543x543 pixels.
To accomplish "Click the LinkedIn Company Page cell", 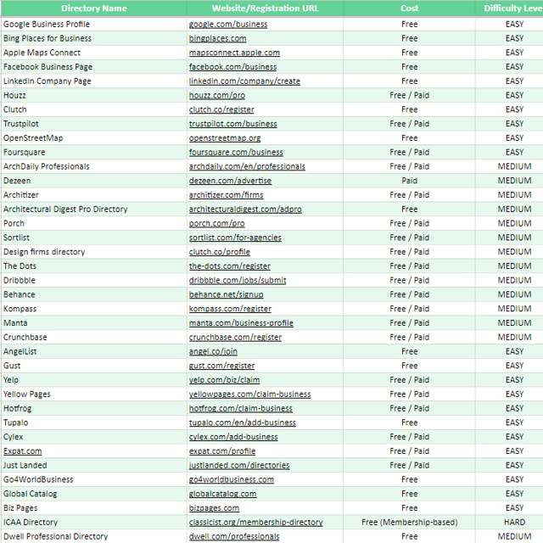I will (x=94, y=81).
